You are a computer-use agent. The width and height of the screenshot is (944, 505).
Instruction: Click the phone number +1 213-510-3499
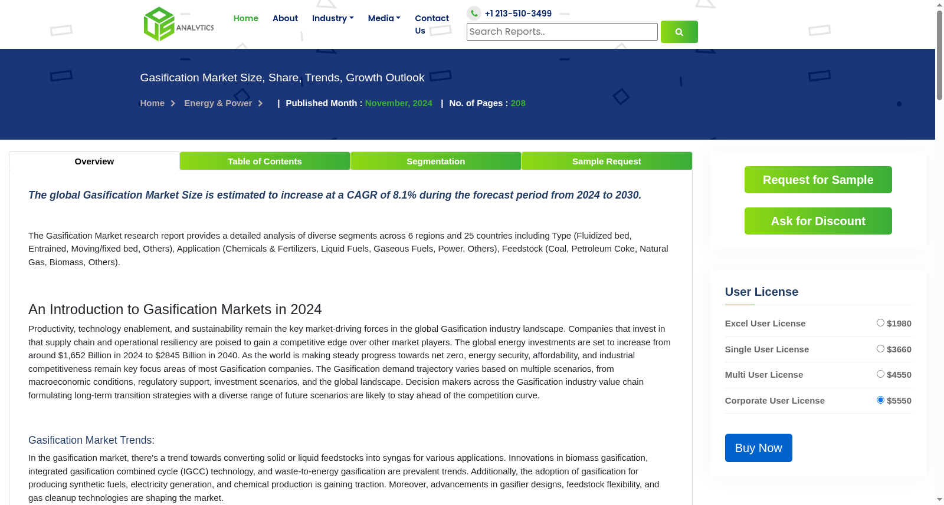pos(518,14)
